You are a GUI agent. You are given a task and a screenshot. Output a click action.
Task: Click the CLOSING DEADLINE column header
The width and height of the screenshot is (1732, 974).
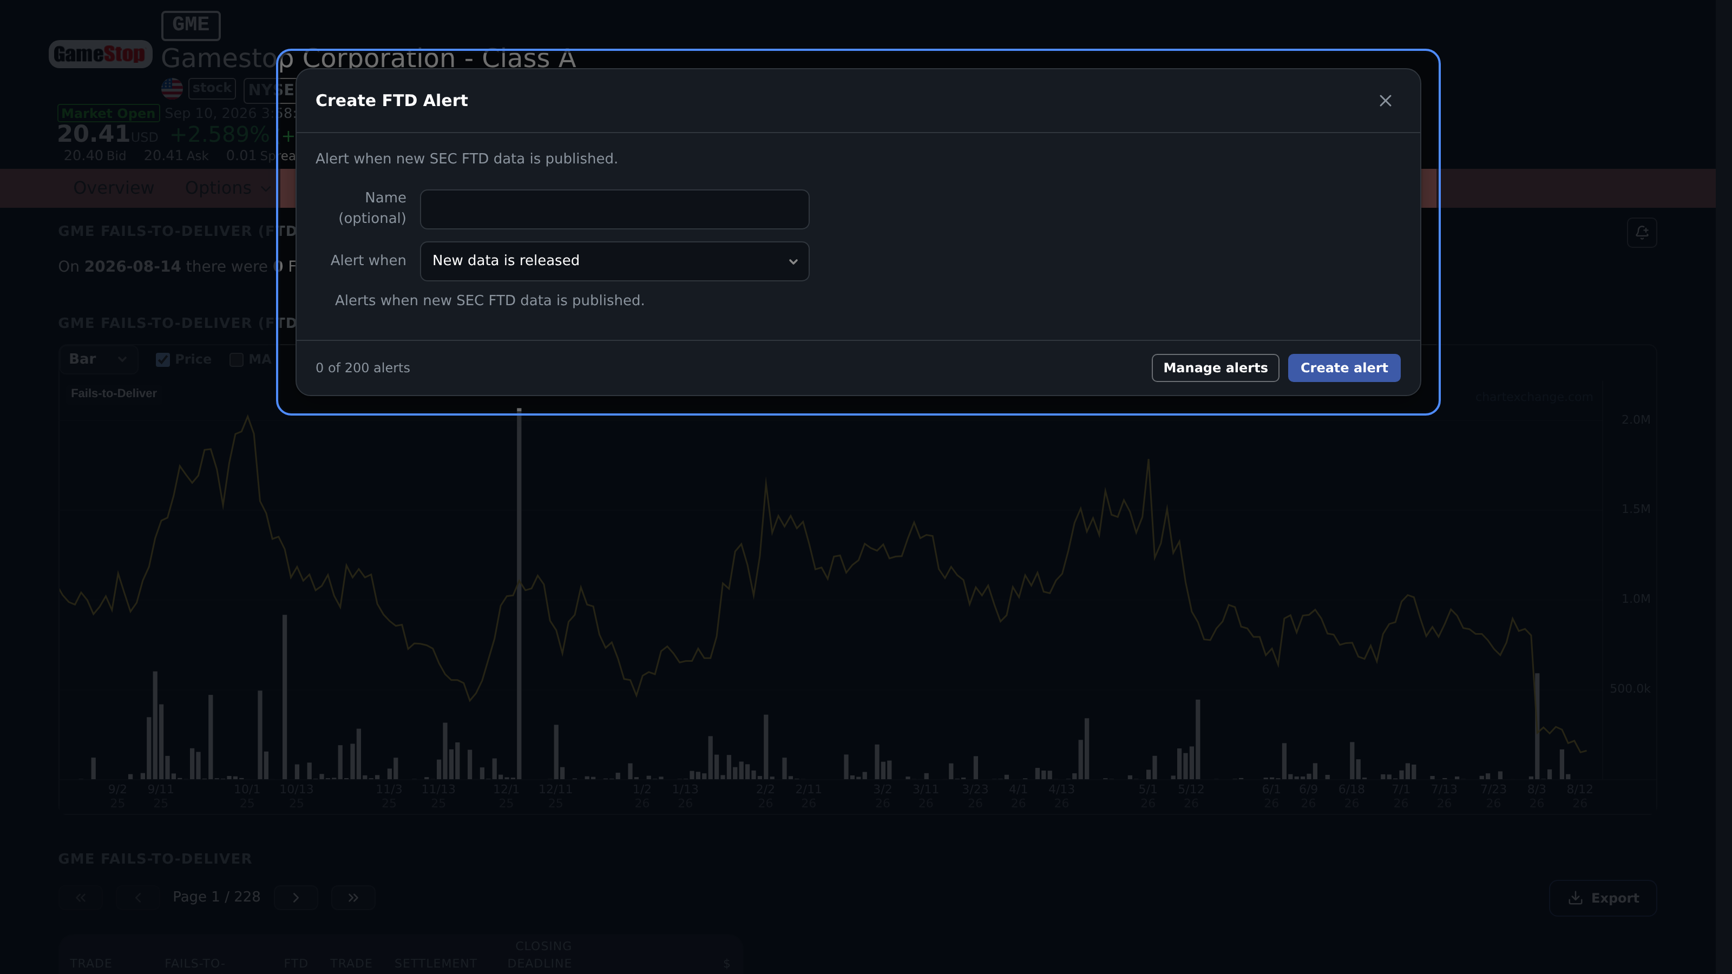click(x=541, y=955)
